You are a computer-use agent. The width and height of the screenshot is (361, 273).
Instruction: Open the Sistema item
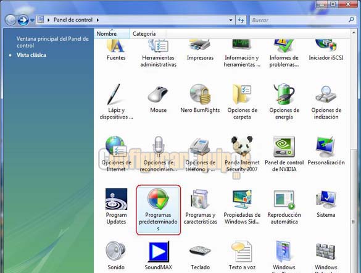[x=326, y=203]
